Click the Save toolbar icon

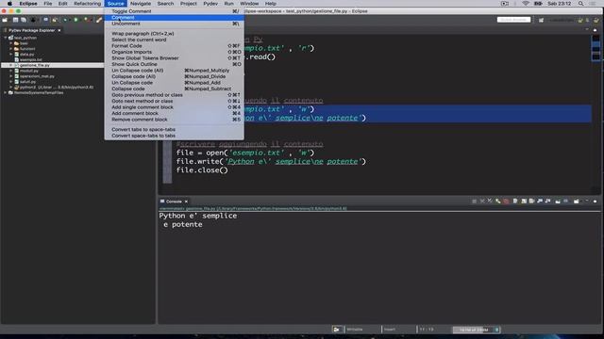(15, 20)
